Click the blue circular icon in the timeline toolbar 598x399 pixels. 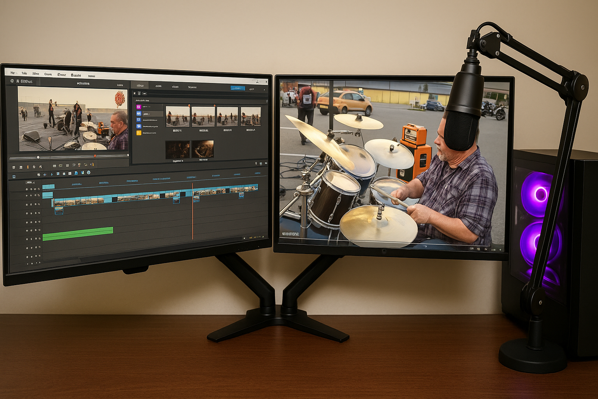pos(88,173)
